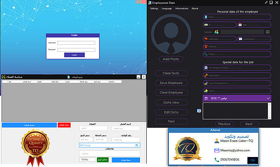The height and width of the screenshot is (167, 280).
Task: Focus the Password field in Login
Action: coord(76,50)
